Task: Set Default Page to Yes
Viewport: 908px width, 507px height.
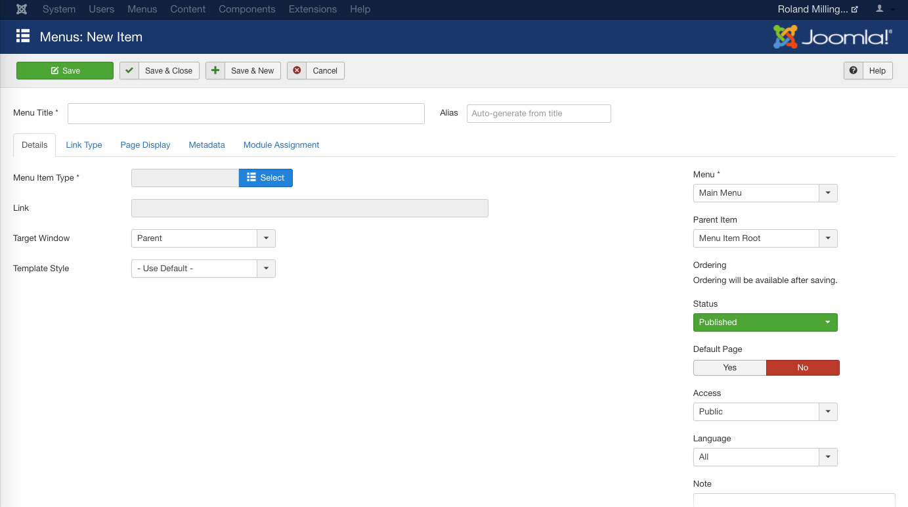Action: 730,368
